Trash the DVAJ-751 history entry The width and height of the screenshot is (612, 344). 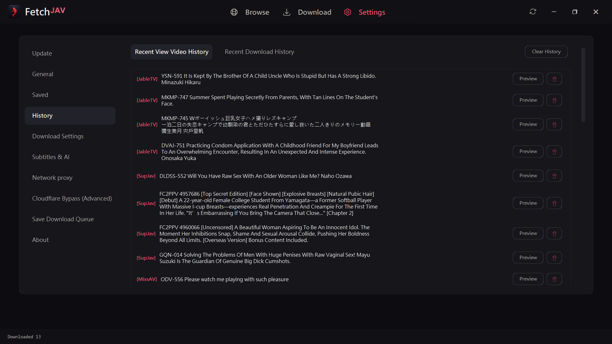point(554,151)
